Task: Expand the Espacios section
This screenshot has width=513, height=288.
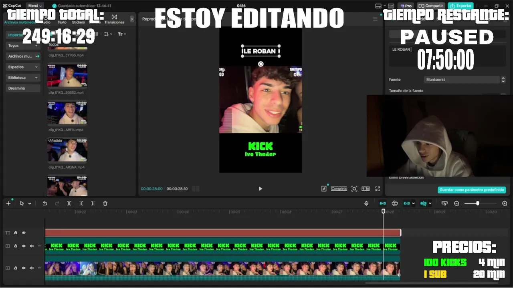Action: [23, 67]
